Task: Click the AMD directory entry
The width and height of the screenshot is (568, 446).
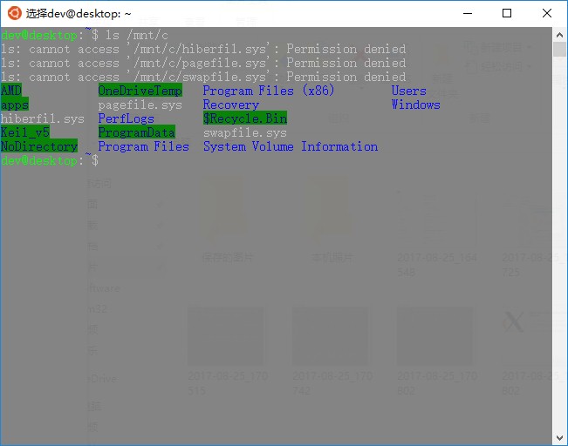Action: click(x=11, y=91)
